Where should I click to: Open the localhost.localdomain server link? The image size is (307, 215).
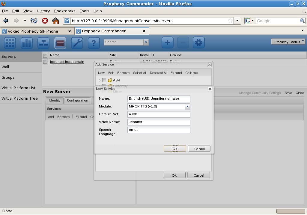coord(67,62)
